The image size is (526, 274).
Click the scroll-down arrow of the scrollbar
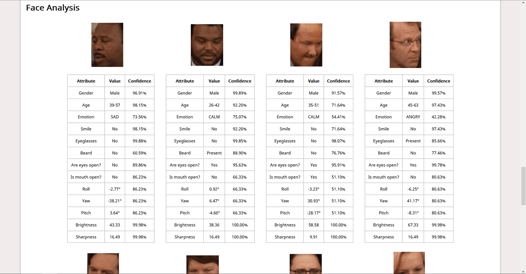(x=523, y=271)
